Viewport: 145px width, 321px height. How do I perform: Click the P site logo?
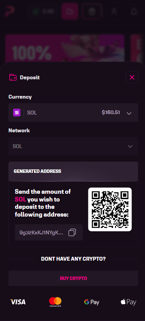9,11
